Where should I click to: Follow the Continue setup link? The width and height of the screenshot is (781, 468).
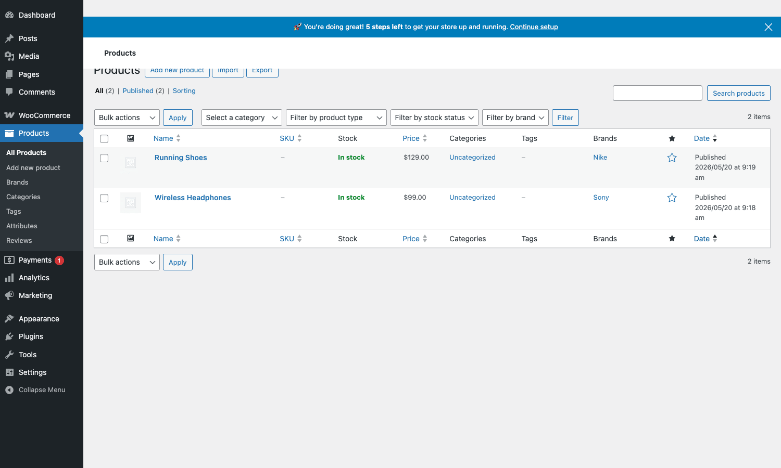(x=534, y=27)
